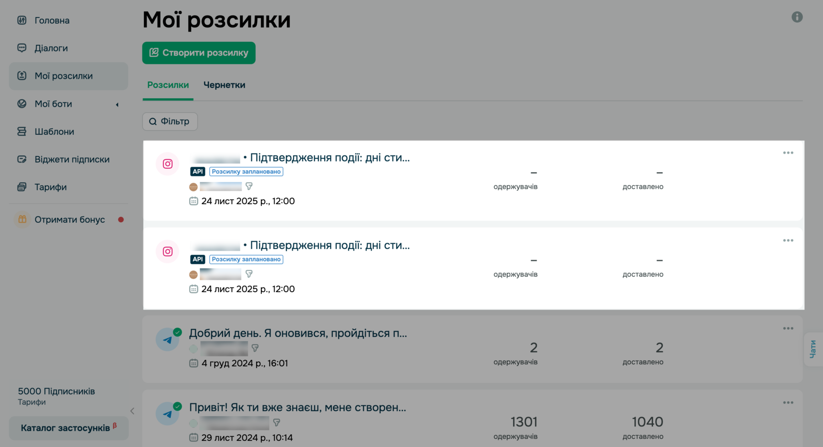Click Telegram icon of Добрий день broadcast
Viewport: 823px width, 447px height.
(x=168, y=340)
